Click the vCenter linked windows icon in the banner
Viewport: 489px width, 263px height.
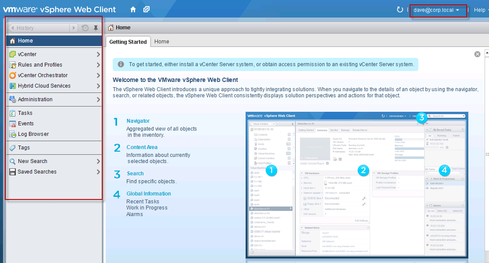146,9
